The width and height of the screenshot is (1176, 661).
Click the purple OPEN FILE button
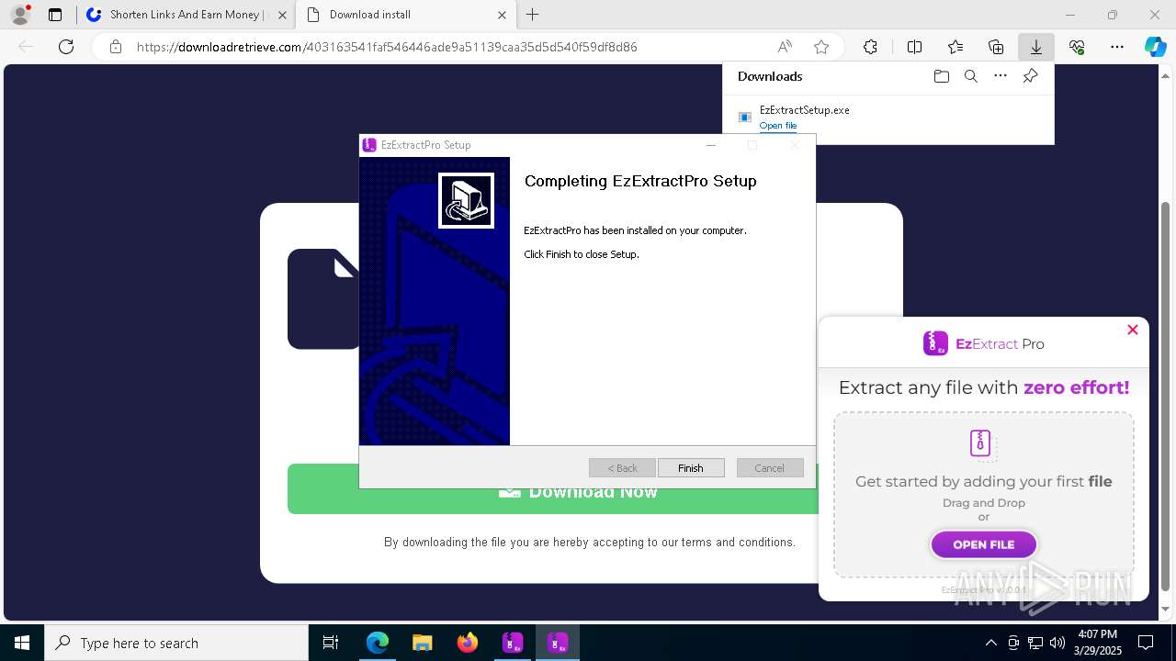(984, 544)
